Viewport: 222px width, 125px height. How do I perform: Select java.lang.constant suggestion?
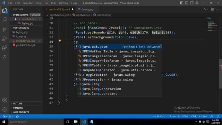tap(120, 93)
